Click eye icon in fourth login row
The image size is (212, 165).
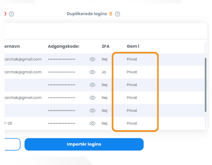tap(92, 98)
